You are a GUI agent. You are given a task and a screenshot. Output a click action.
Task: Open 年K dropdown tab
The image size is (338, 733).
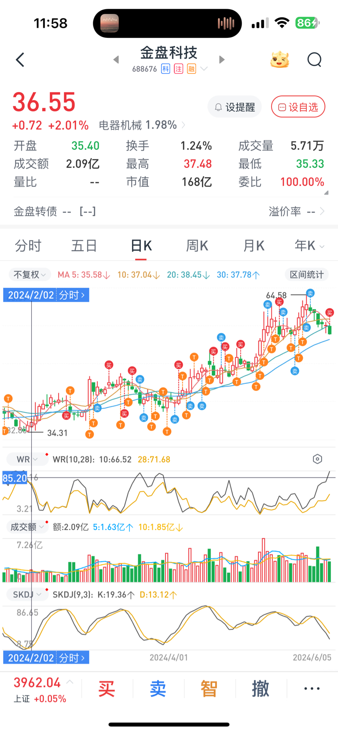click(309, 246)
